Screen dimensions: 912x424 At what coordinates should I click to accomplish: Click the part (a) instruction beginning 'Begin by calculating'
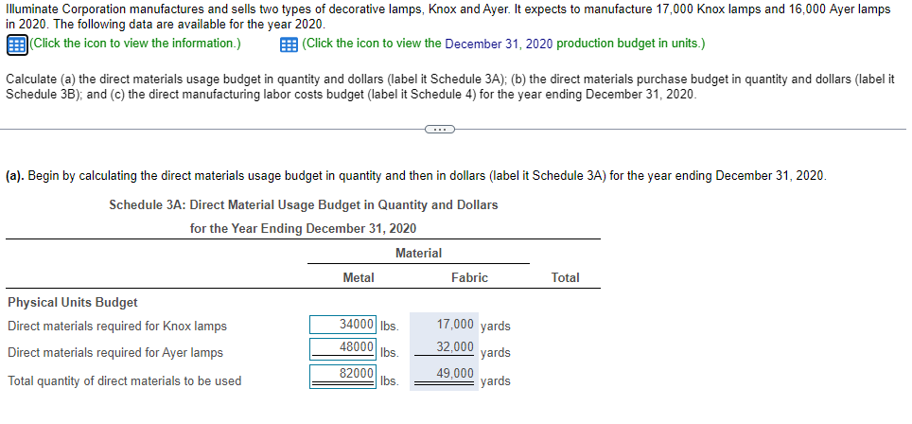416,176
